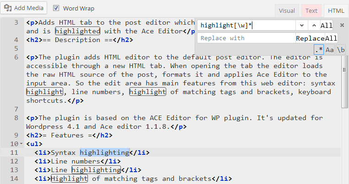Toggle case sensitive search option
The image size is (349, 184).
[x=330, y=49]
